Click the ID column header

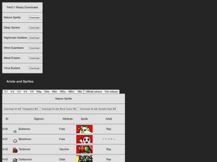pos(7,119)
